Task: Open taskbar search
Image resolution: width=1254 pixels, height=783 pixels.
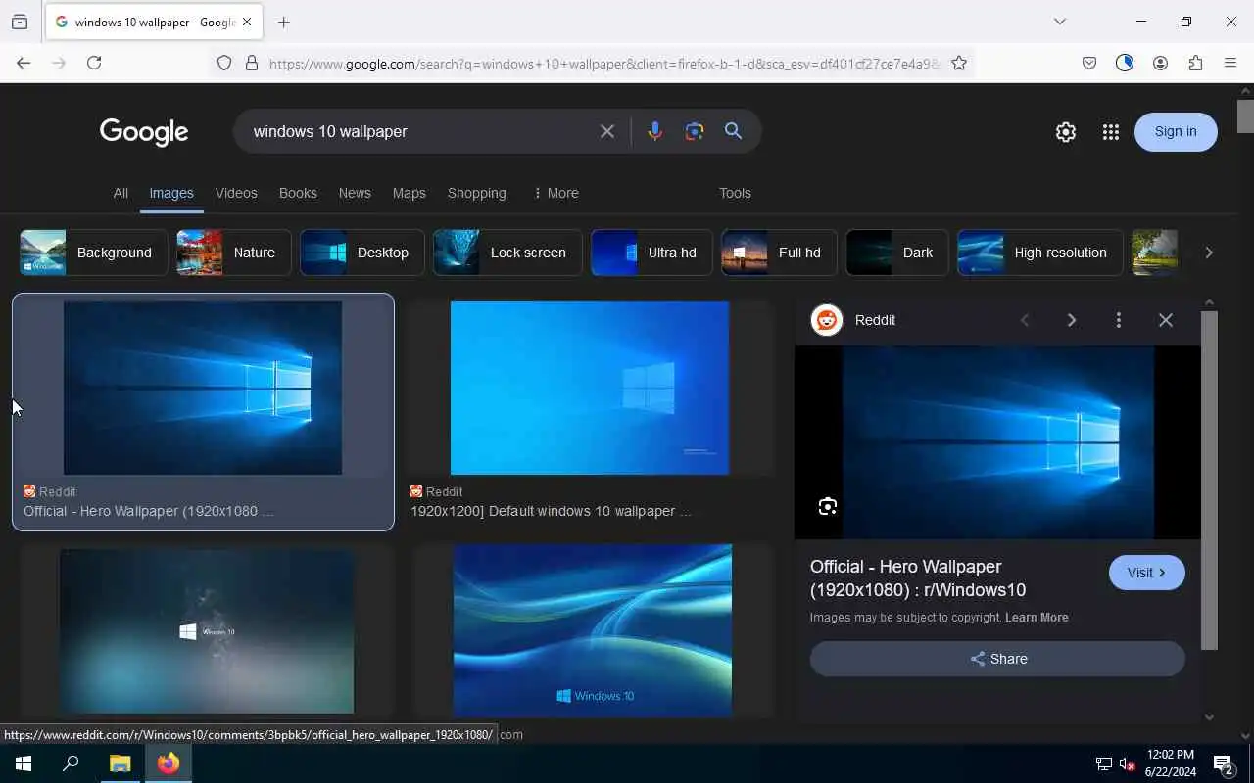Action: tap(71, 763)
